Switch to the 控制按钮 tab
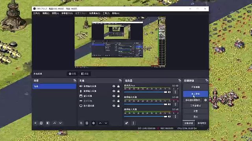Image resolution: width=252 pixels, height=141 pixels. click(x=189, y=123)
